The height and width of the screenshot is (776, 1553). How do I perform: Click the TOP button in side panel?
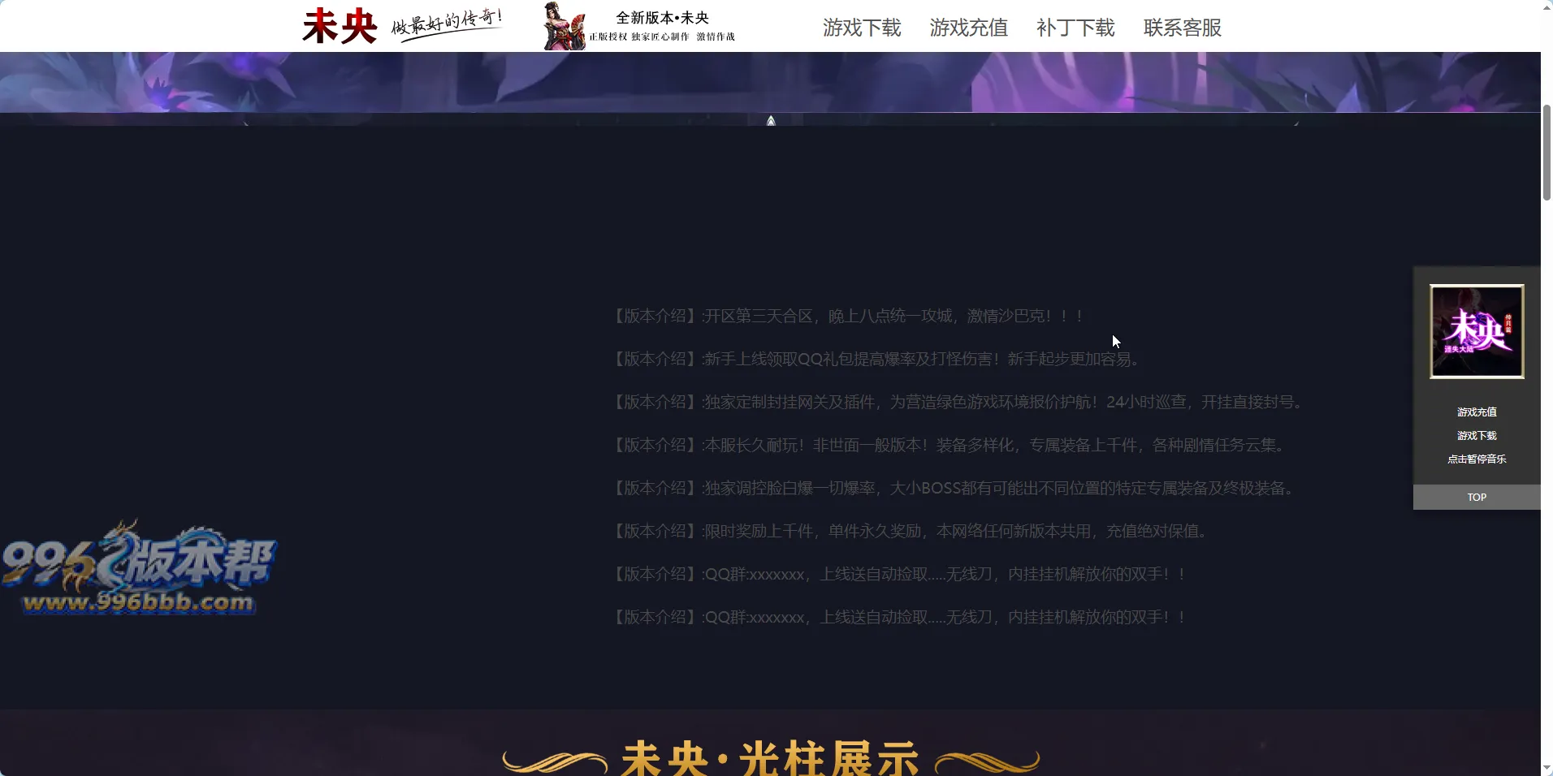click(1477, 498)
